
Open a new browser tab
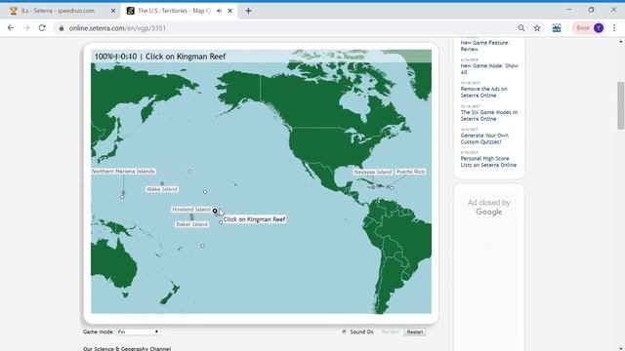click(x=248, y=11)
